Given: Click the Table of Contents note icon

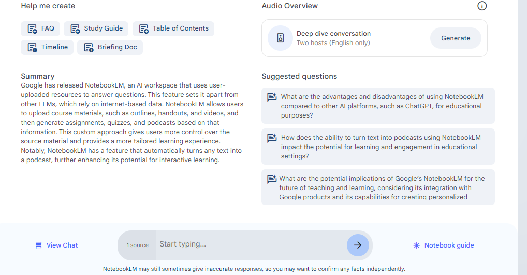Looking at the screenshot, I should click(144, 29).
